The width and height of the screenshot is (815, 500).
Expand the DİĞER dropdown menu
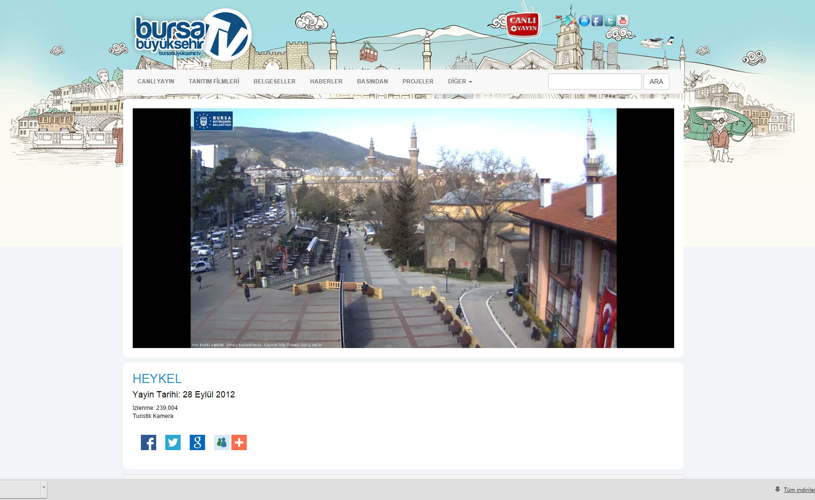coord(460,81)
